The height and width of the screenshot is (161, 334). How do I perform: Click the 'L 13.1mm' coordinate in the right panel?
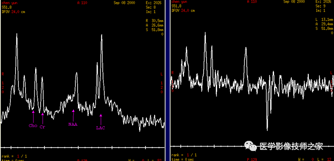(x=324, y=20)
